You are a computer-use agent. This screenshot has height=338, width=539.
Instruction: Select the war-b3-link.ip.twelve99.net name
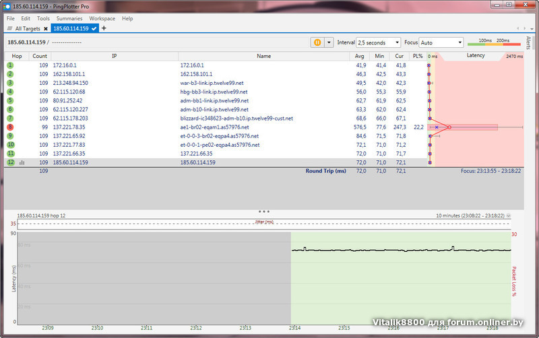[212, 83]
